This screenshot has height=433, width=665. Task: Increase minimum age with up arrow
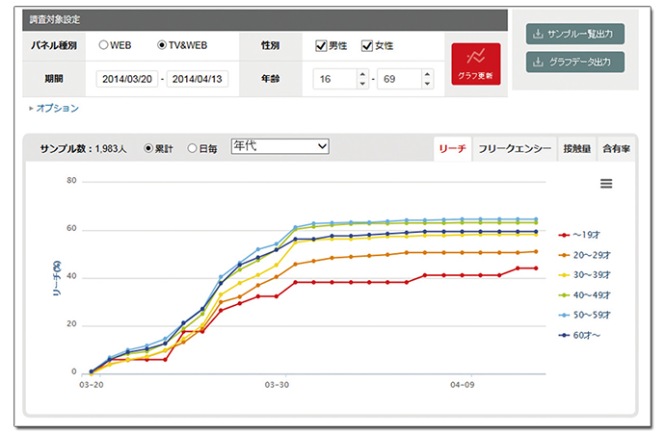(x=362, y=74)
